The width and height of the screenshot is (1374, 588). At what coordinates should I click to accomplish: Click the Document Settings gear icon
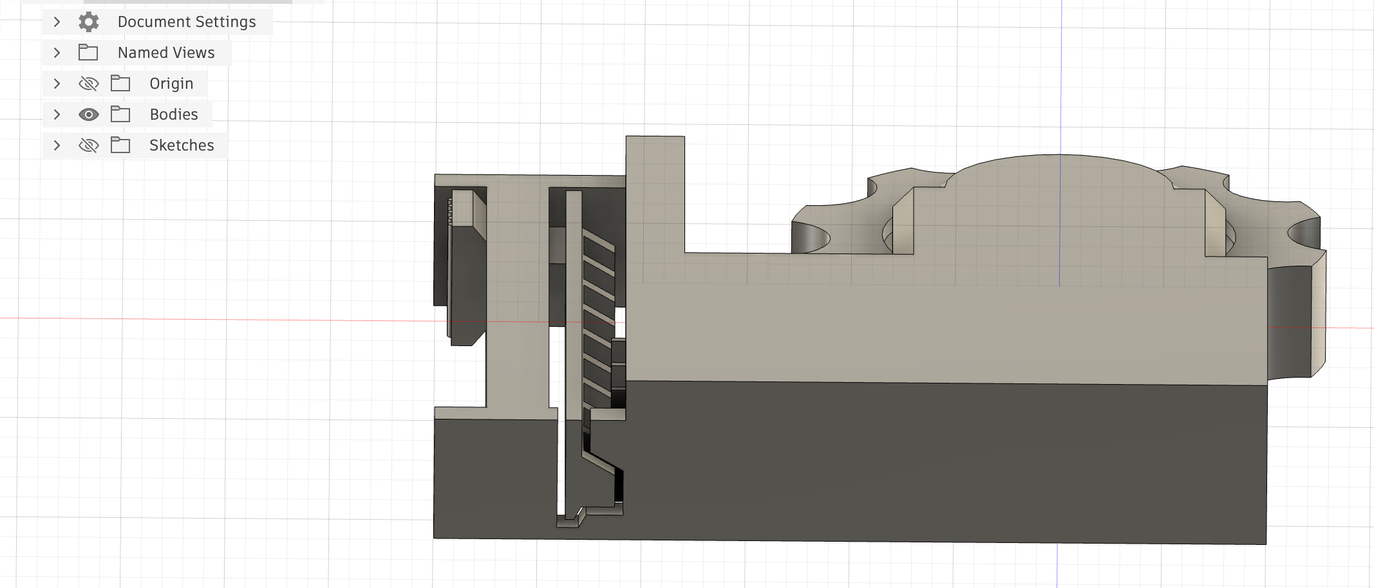pos(89,22)
